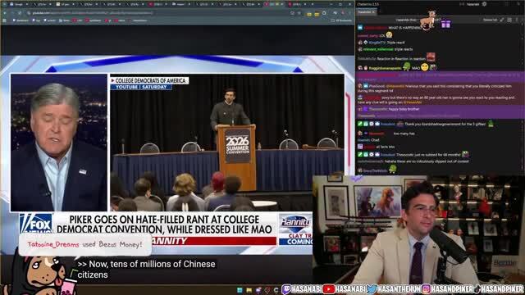This screenshot has width=525, height=295.
Task: Open the apps grid in bookmarks bar
Action: 4,20
